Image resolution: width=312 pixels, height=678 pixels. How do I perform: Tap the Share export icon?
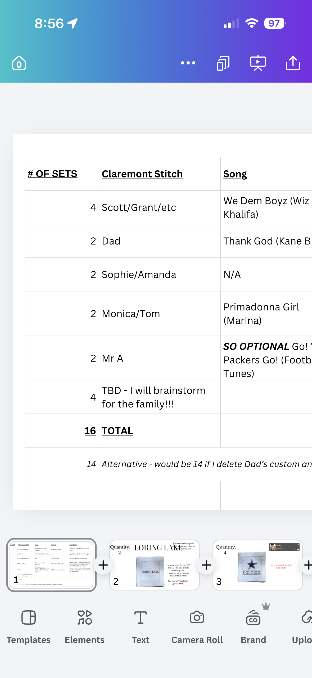pyautogui.click(x=293, y=63)
